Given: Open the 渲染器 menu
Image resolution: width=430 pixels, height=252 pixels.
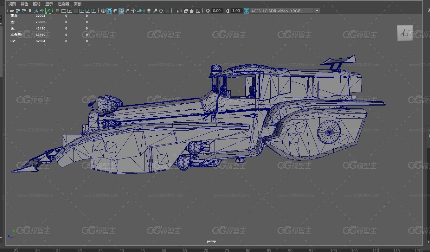Looking at the screenshot, I should coord(63,4).
